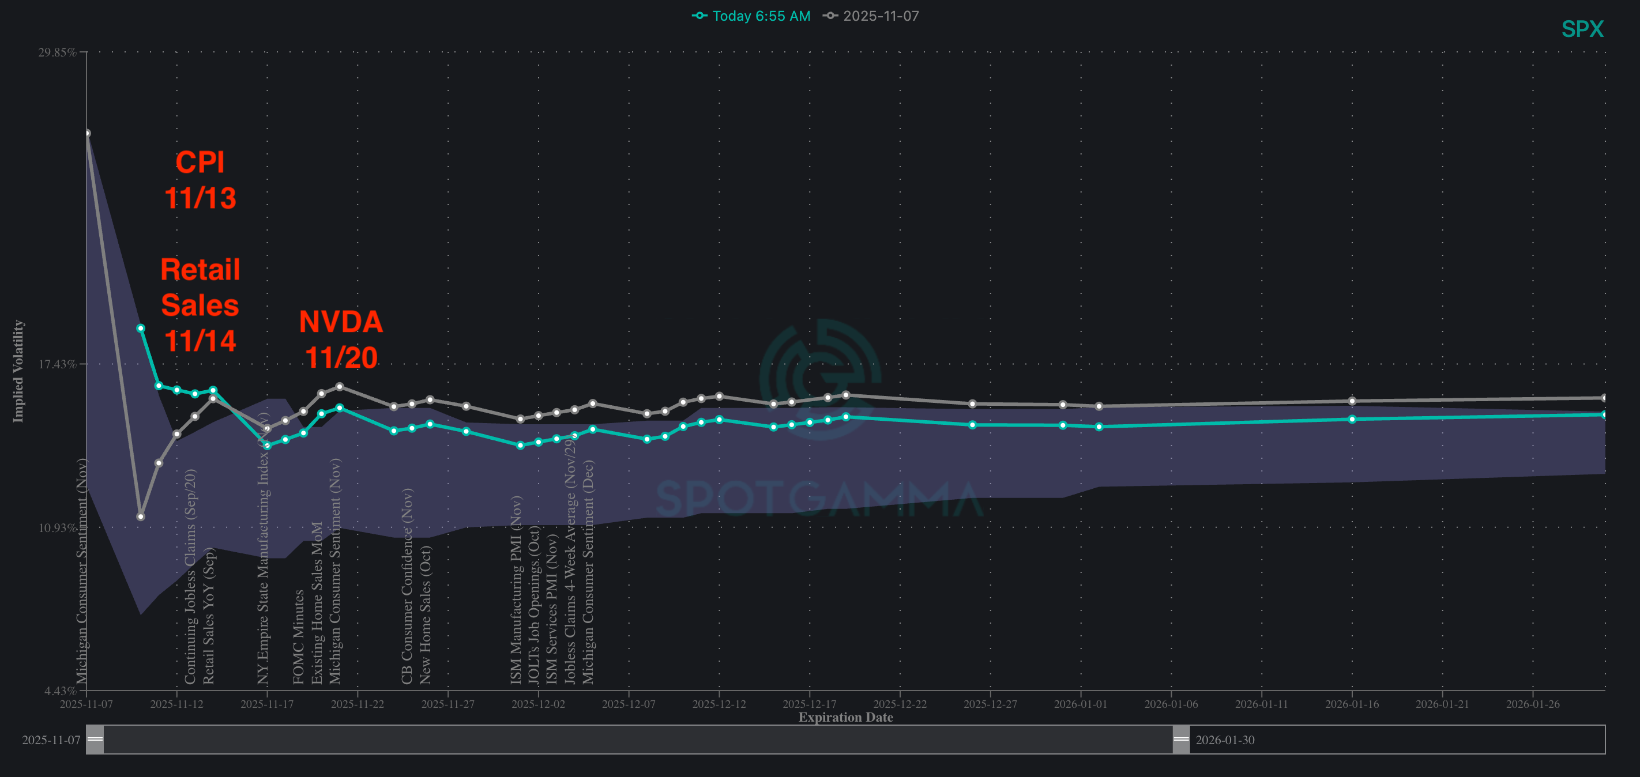The height and width of the screenshot is (777, 1640).
Task: Click the left range slider handle
Action: (95, 740)
